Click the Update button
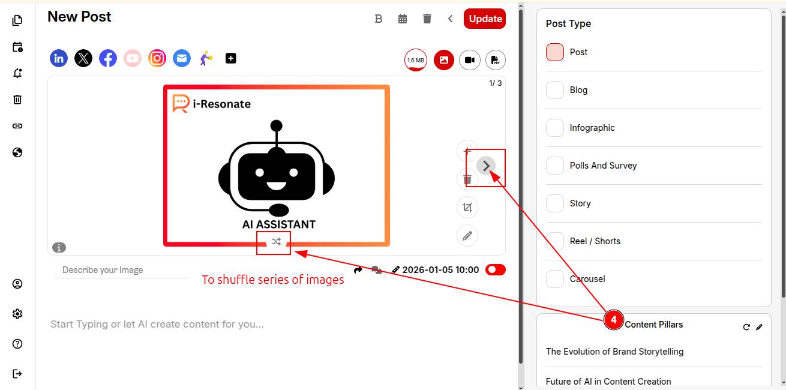The width and height of the screenshot is (786, 390). [x=485, y=19]
